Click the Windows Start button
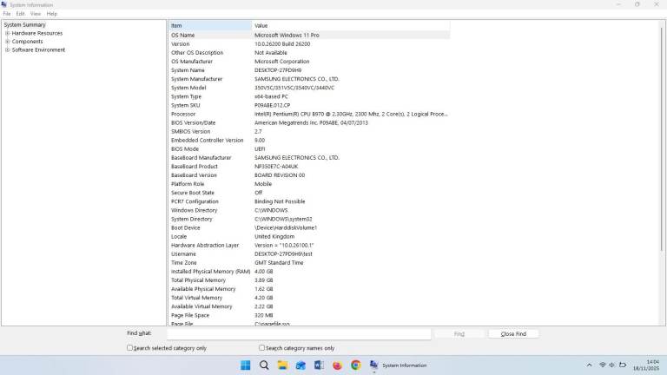The width and height of the screenshot is (667, 375). 246,365
